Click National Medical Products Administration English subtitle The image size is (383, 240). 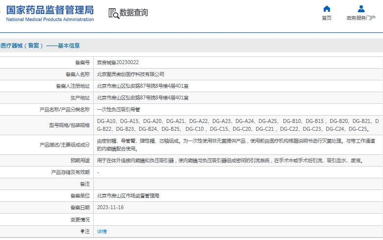point(50,19)
